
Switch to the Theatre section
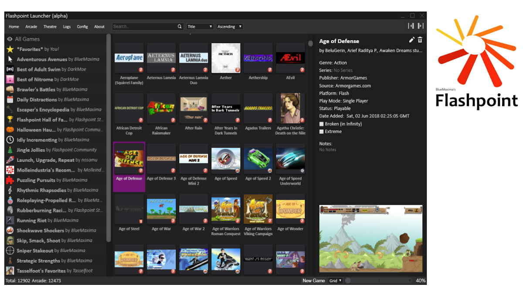pos(50,27)
